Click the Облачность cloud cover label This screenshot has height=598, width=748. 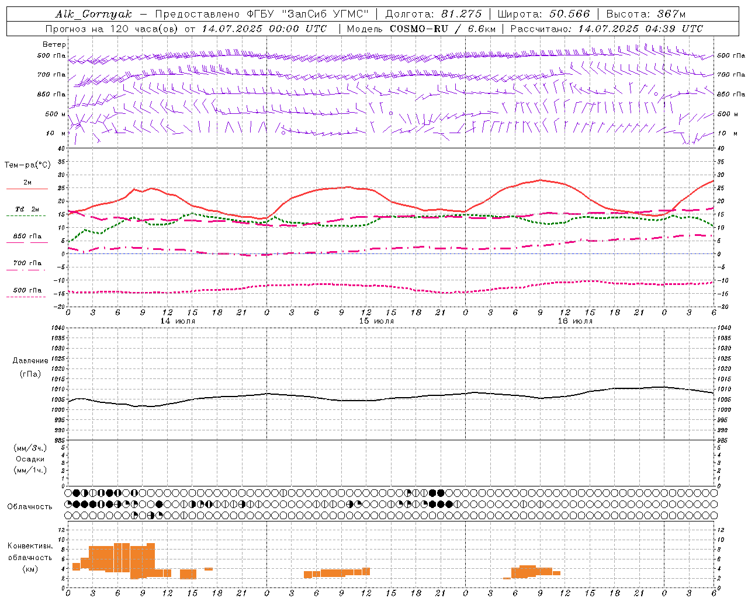pos(30,507)
